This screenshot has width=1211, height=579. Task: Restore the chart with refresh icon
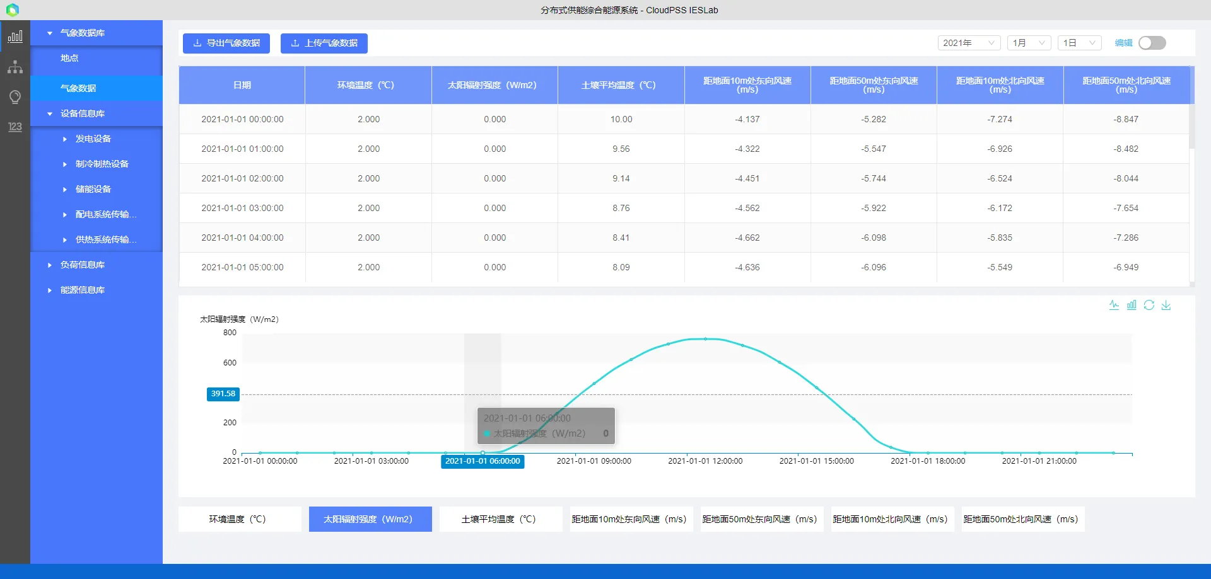(x=1149, y=305)
